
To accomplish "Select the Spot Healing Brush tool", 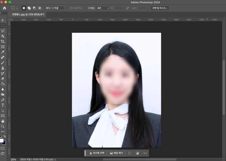I will 3,57.
